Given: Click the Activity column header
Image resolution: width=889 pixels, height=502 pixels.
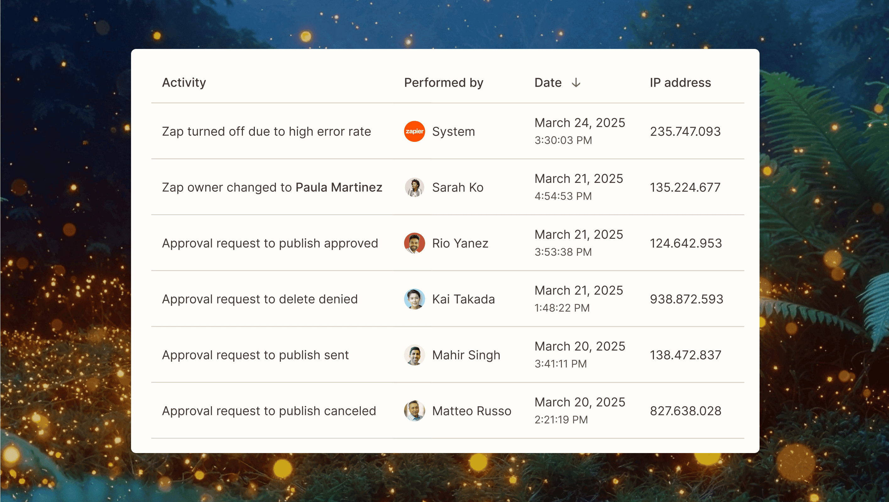Looking at the screenshot, I should (184, 83).
